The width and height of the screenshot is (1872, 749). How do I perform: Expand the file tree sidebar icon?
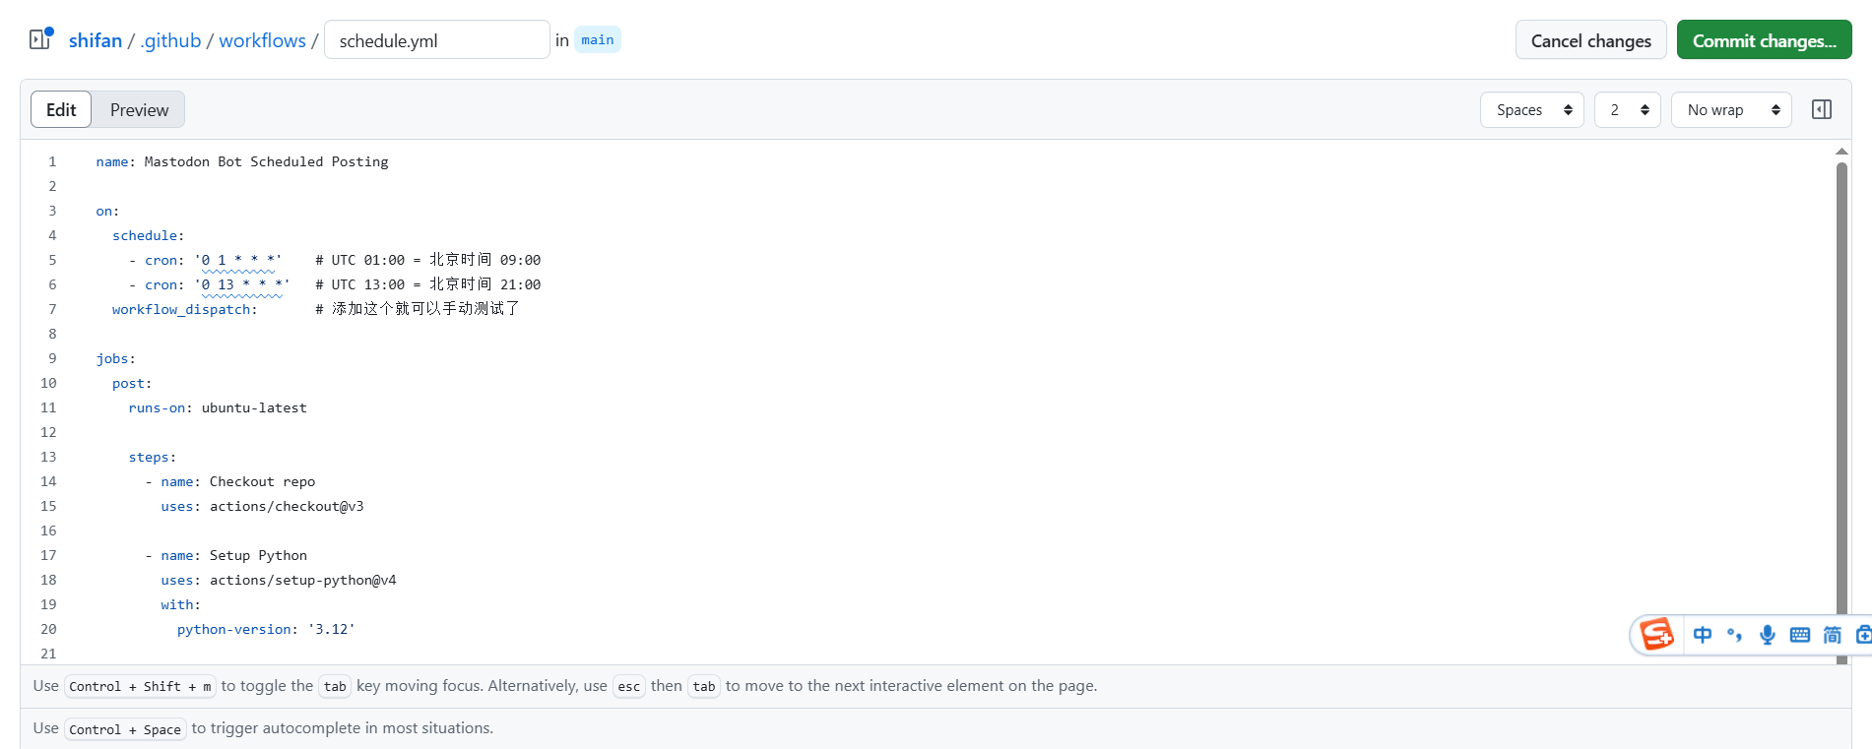pos(40,39)
